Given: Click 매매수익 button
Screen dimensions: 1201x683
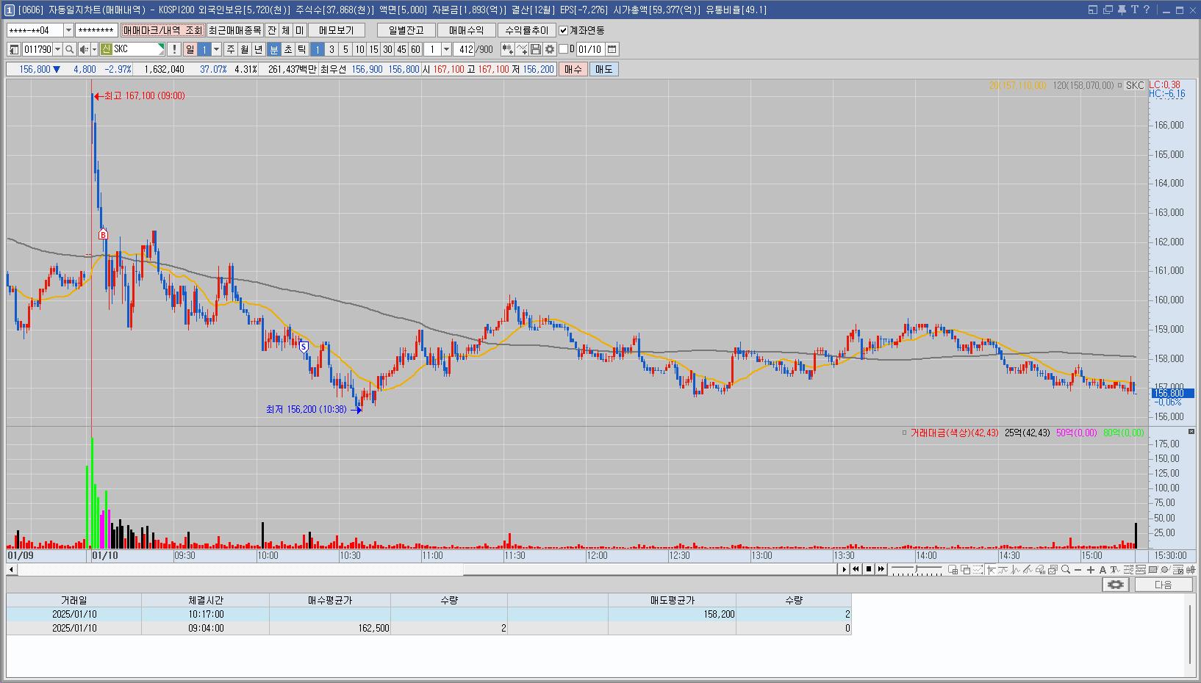Looking at the screenshot, I should (466, 30).
